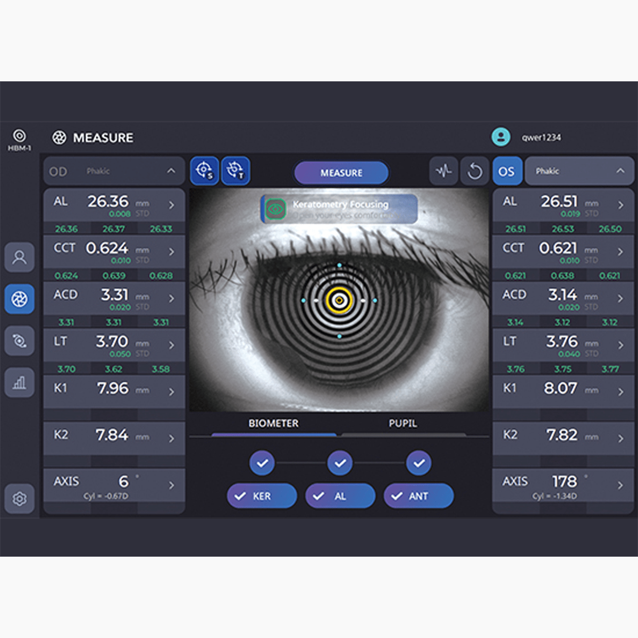Click the OS K1 value 8.07
The image size is (638, 638).
tap(560, 388)
